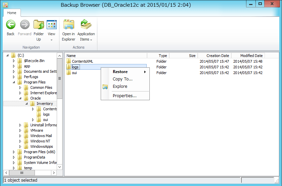Sort by the Creation Date column header

coord(215,56)
